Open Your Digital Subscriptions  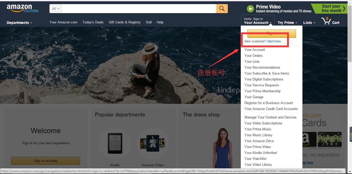click(x=264, y=79)
